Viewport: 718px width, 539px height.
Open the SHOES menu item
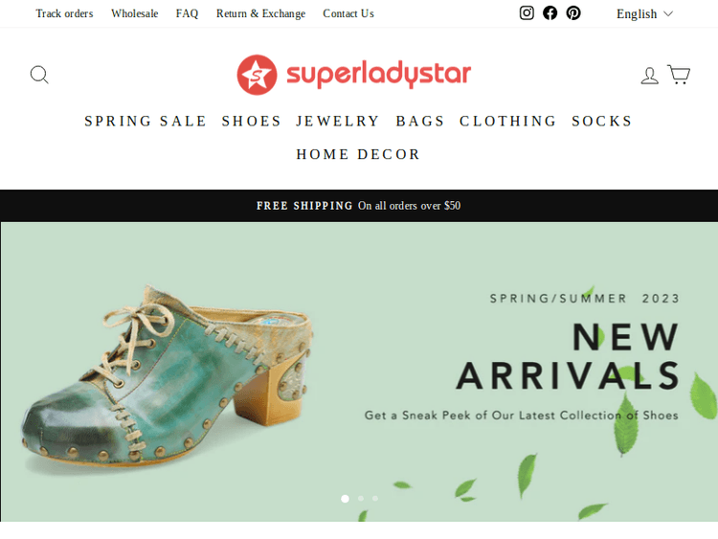(x=252, y=121)
